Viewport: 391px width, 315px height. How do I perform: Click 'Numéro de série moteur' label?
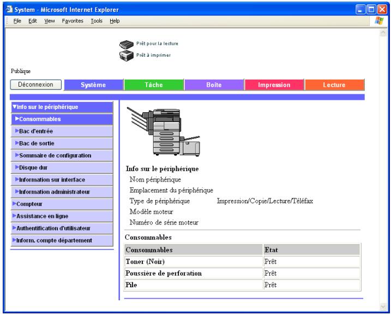tap(164, 222)
